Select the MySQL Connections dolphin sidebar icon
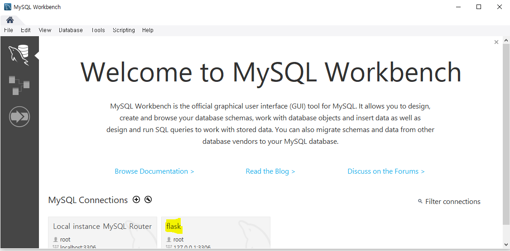 (x=19, y=55)
